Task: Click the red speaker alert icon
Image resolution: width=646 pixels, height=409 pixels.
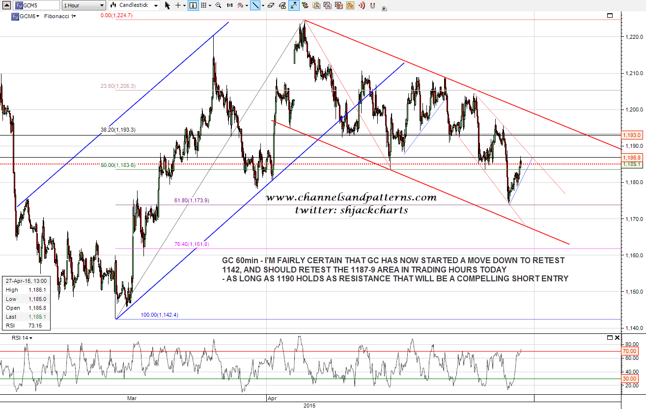Action: point(362,5)
